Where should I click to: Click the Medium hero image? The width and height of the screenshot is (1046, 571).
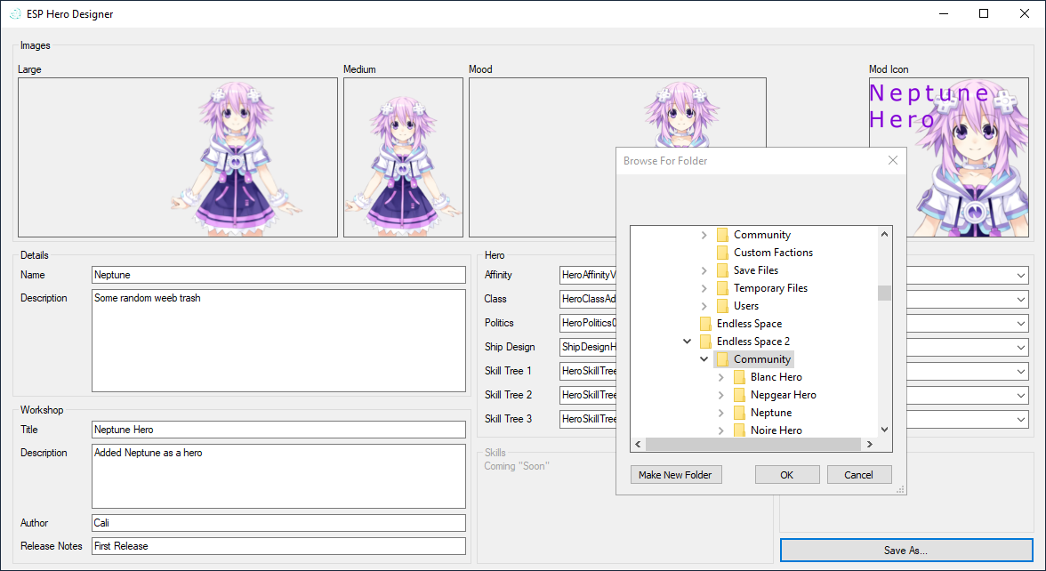[x=403, y=157]
